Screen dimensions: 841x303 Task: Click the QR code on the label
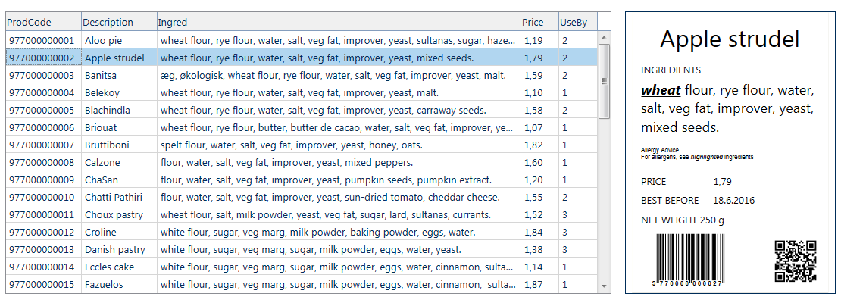click(x=795, y=261)
